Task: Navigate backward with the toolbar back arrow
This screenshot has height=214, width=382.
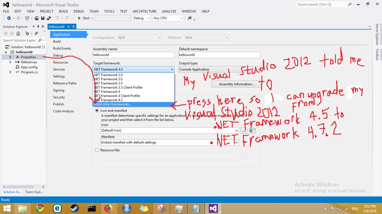Action: pyautogui.click(x=9, y=18)
